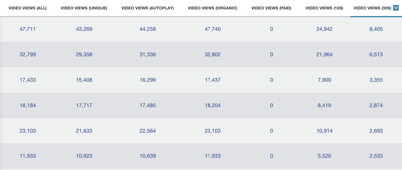402x170 pixels.
Task: Sort by Video Views (All) column header
Action: tap(28, 8)
